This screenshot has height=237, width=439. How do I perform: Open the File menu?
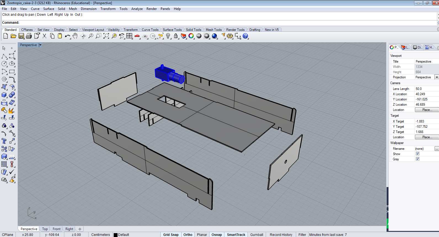point(4,9)
